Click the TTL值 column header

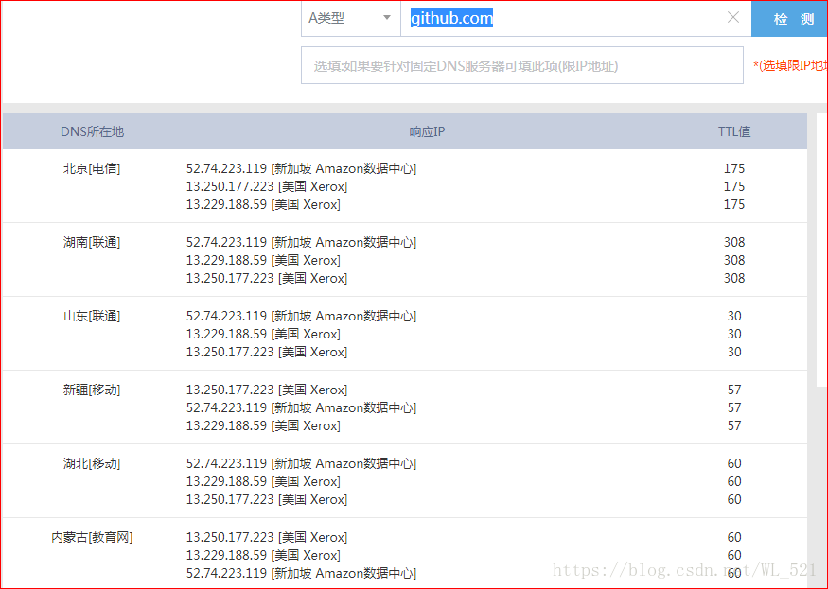[x=734, y=131]
